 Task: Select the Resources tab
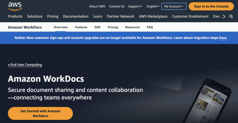click(133, 27)
